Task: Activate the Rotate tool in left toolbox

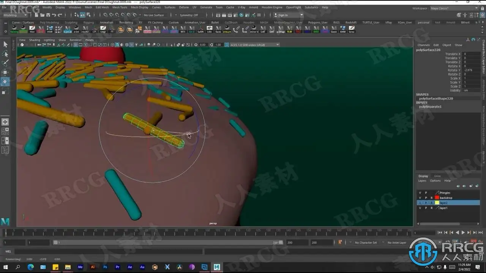Action: pos(5,82)
